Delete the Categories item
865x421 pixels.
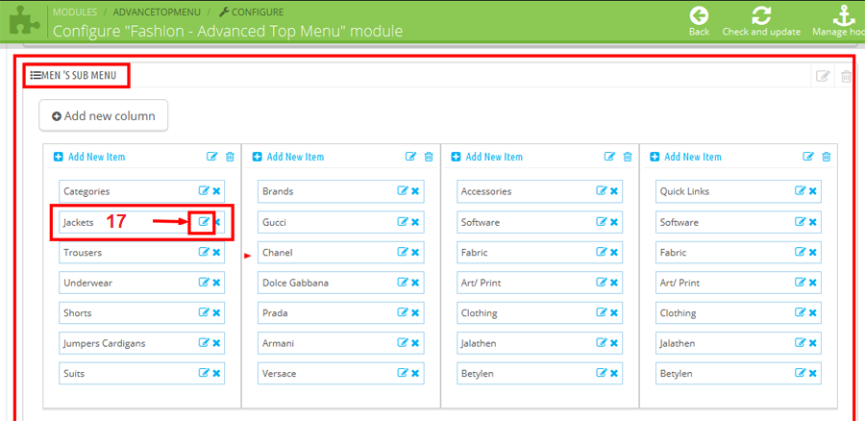(217, 191)
